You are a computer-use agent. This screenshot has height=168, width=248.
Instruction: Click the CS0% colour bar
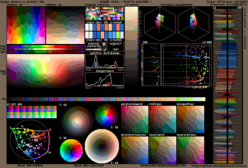point(46,49)
